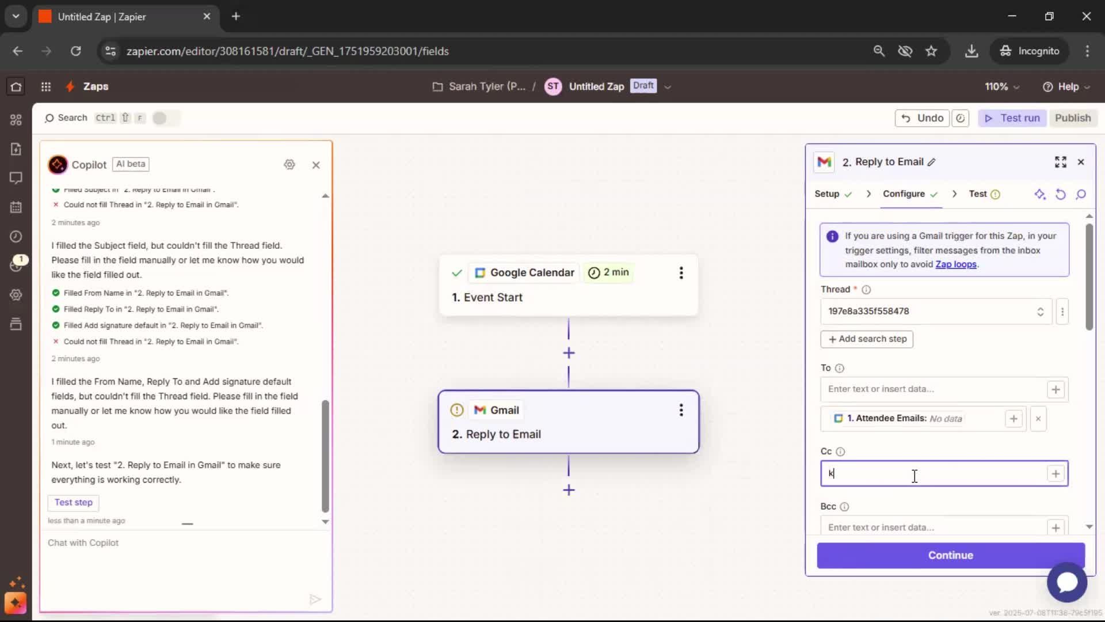Open the left sidebar file import icon
Viewport: 1105px width, 622px height.
click(x=16, y=149)
